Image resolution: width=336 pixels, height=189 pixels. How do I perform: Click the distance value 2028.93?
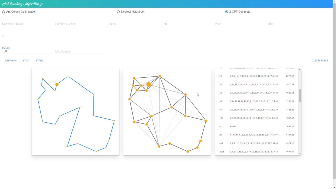[x=290, y=76]
